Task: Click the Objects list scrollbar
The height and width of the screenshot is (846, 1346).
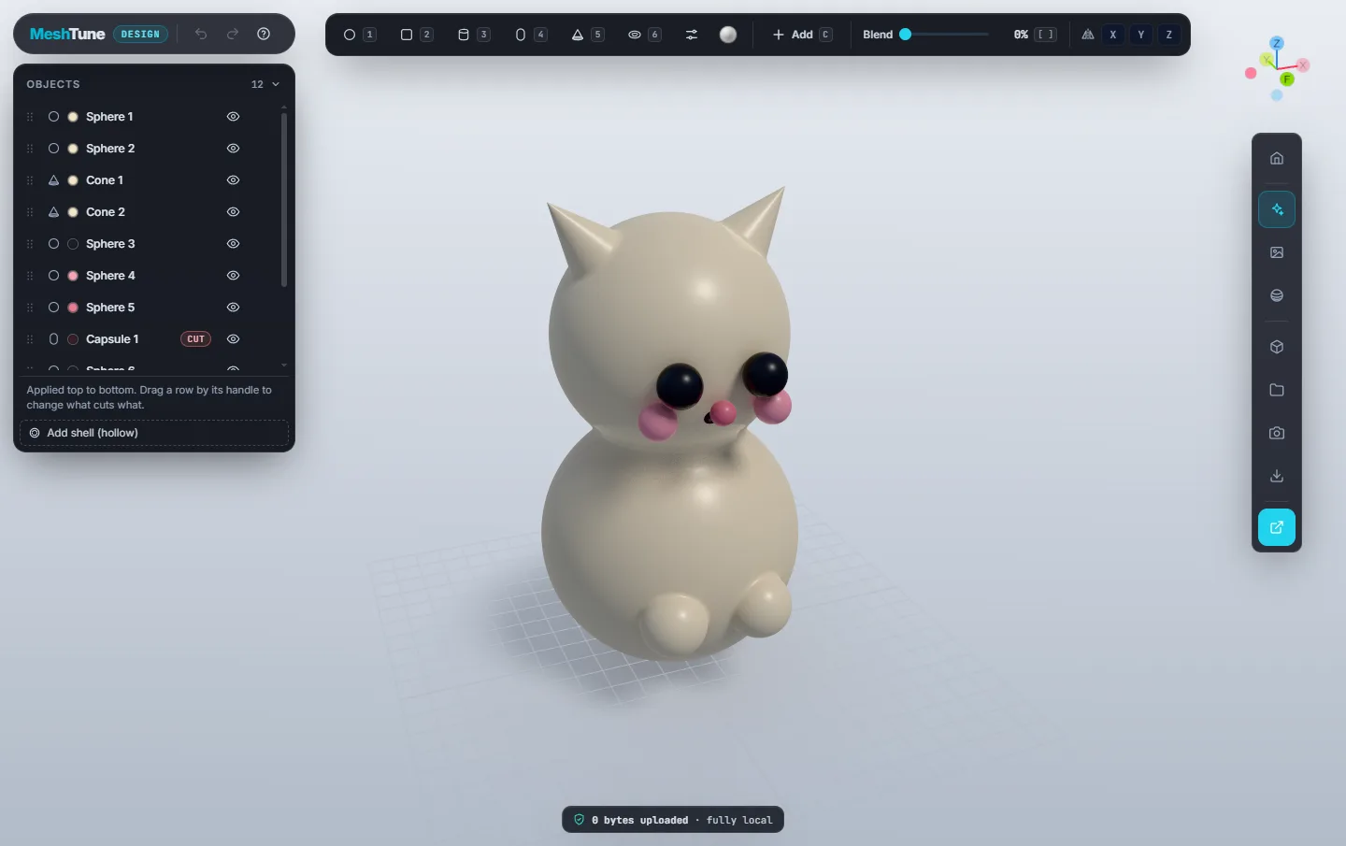Action: point(284,201)
